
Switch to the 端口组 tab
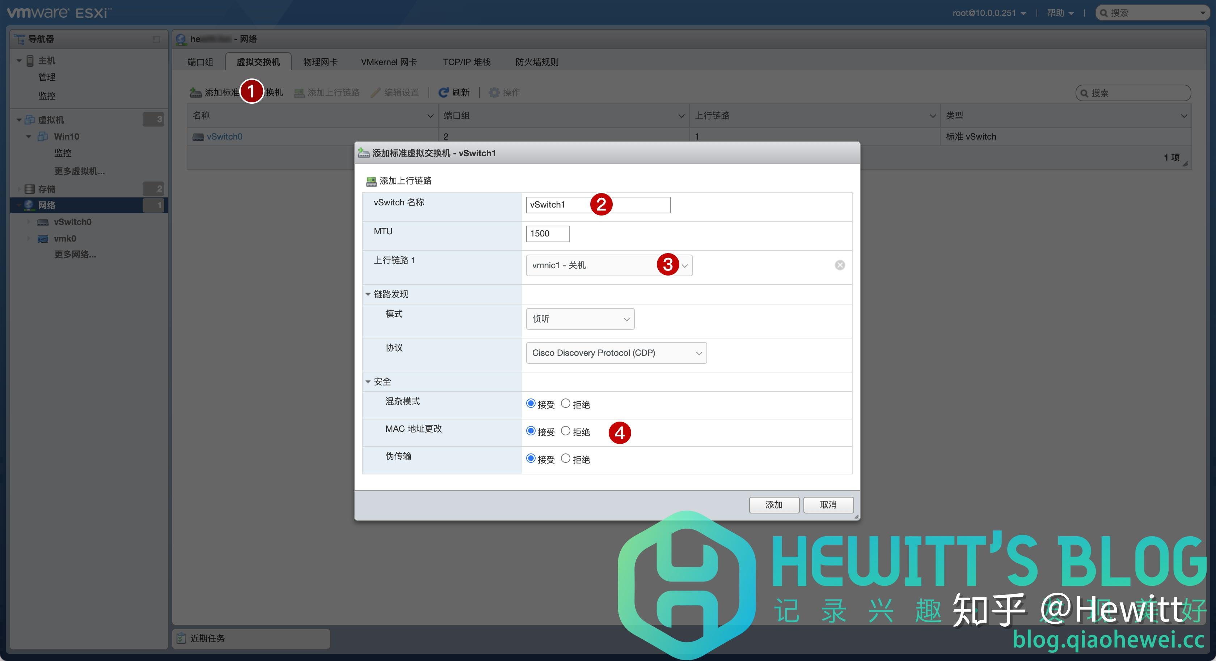200,61
